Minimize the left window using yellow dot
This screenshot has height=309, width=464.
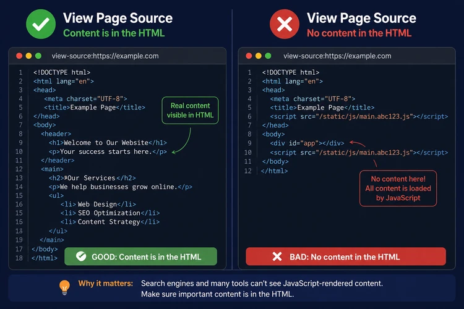pyautogui.click(x=28, y=56)
